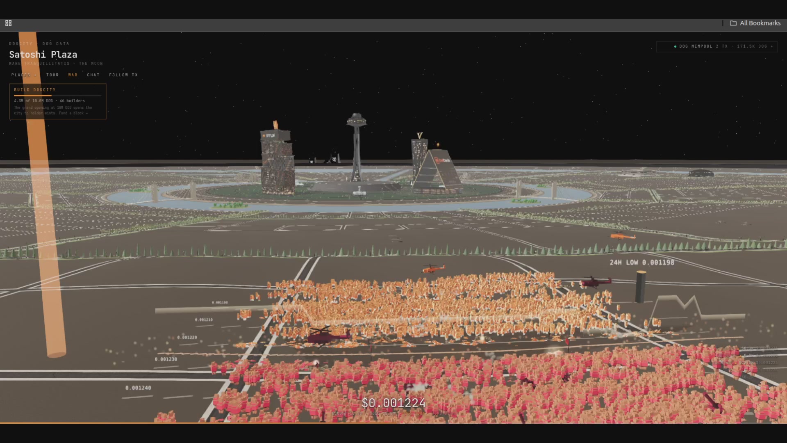This screenshot has width=787, height=443.
Task: Open the TOUR menu item
Action: click(52, 75)
